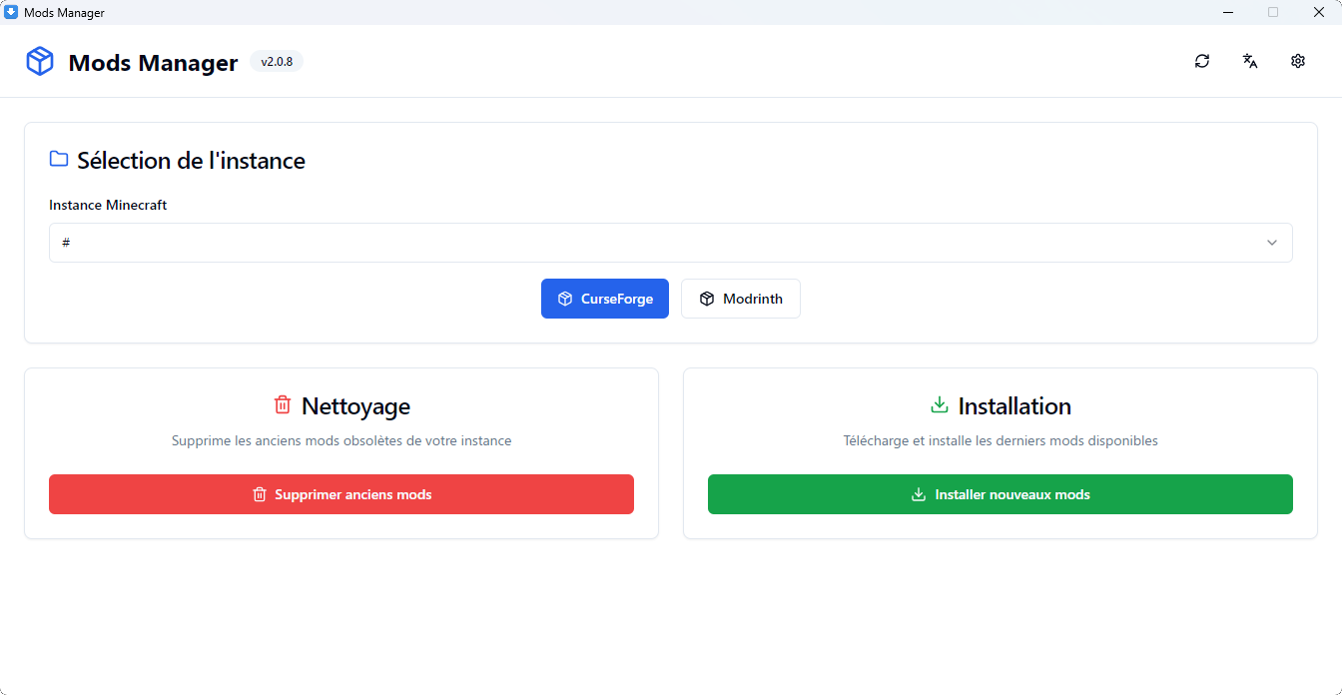Click the Mods Manager header title

153,63
